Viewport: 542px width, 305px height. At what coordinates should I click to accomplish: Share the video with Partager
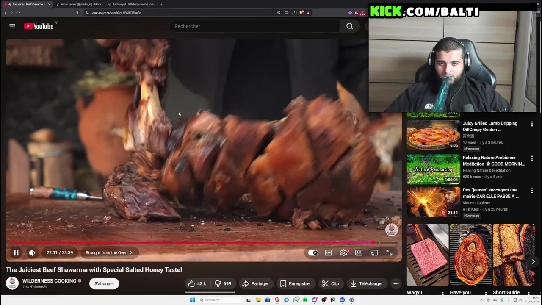(255, 283)
